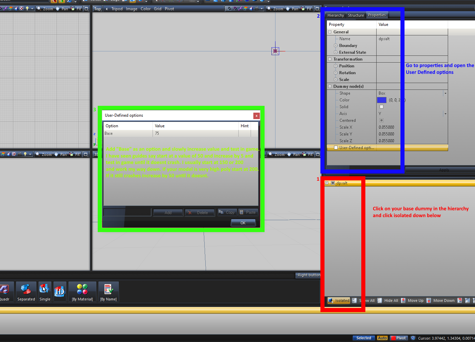Viewport: 475px width, 342px height.
Task: Expand the External State property row
Action: (336, 52)
